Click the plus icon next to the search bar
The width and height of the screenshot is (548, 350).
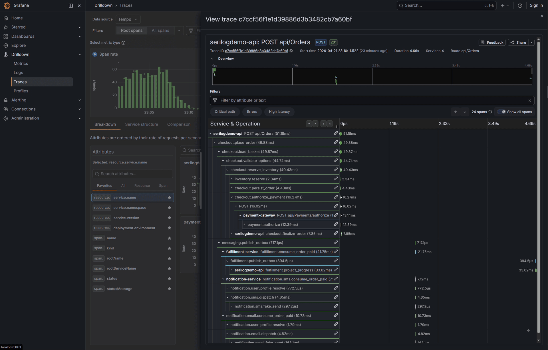[x=503, y=5]
